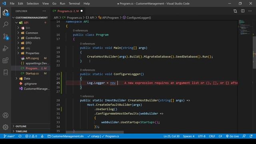This screenshot has height=144, width=256.
Task: Select CustomerManagement.sln project in status bar
Action: (x=66, y=136)
